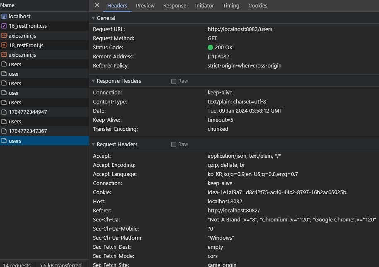379x267 pixels.
Task: Click the Accept-Encoding value gzip, deflate, br
Action: point(226,165)
